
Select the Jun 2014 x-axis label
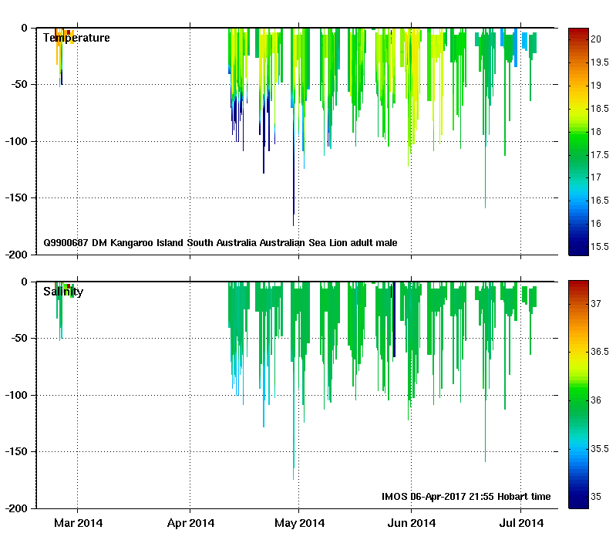coord(410,523)
